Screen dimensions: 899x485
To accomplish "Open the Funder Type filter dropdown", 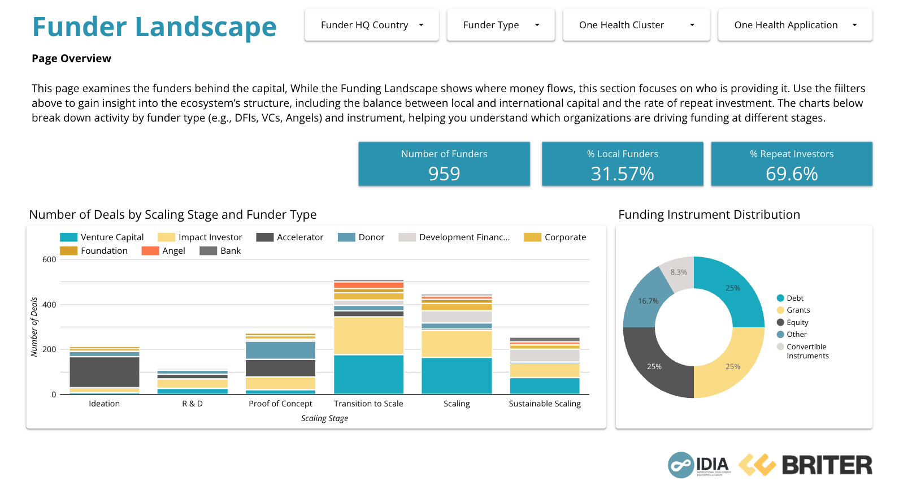I will point(501,25).
